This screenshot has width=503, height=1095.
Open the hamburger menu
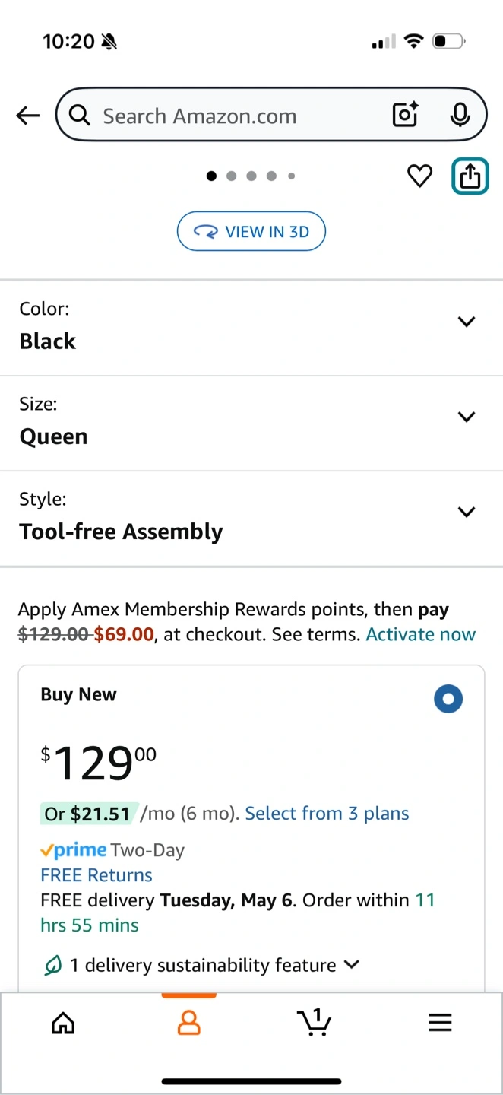click(x=440, y=1024)
